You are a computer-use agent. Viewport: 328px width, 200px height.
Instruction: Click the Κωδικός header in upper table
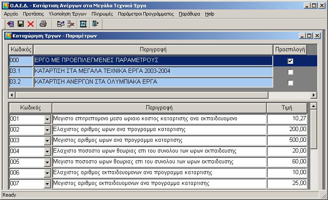(21, 50)
